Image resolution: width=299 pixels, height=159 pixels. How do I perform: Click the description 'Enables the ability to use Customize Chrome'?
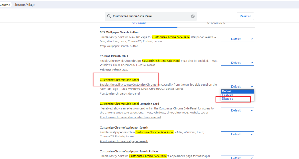pyautogui.click(x=158, y=87)
